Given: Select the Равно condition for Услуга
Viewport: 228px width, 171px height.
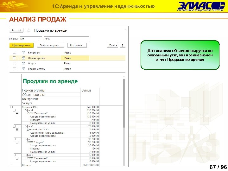Looking at the screenshot, I should [x=67, y=63].
